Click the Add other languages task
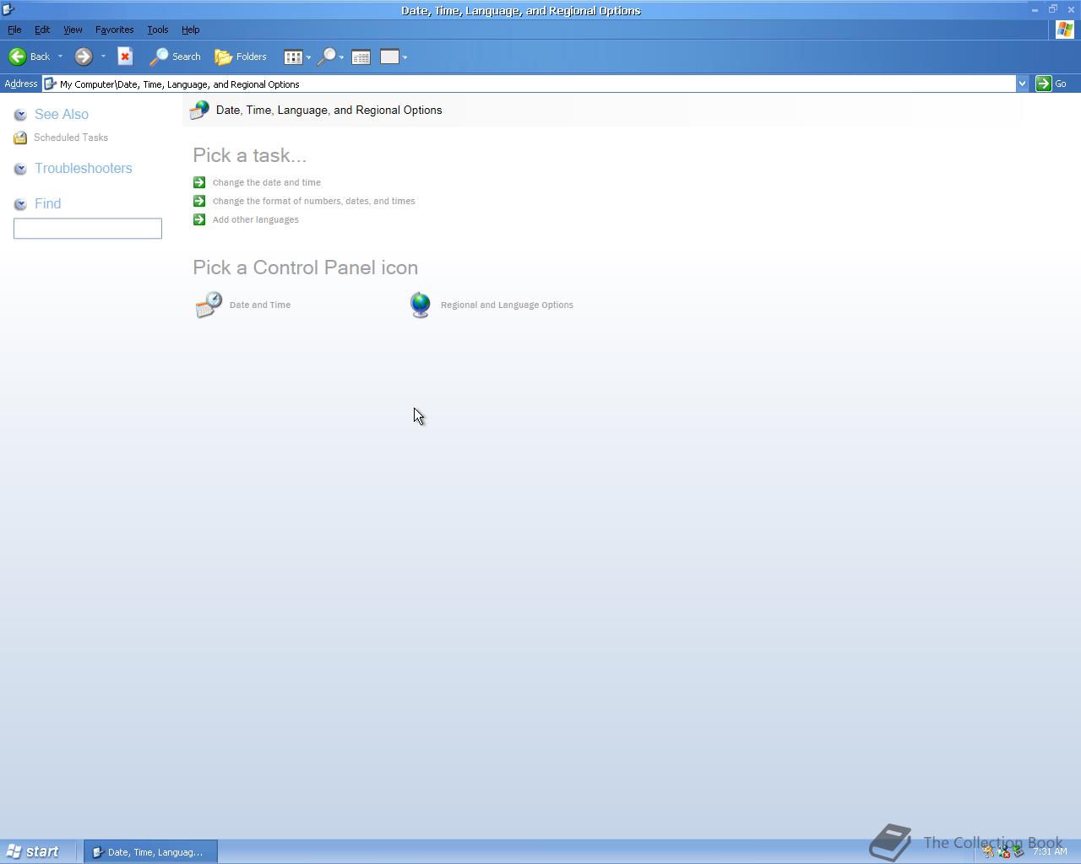This screenshot has width=1081, height=864. coord(256,219)
